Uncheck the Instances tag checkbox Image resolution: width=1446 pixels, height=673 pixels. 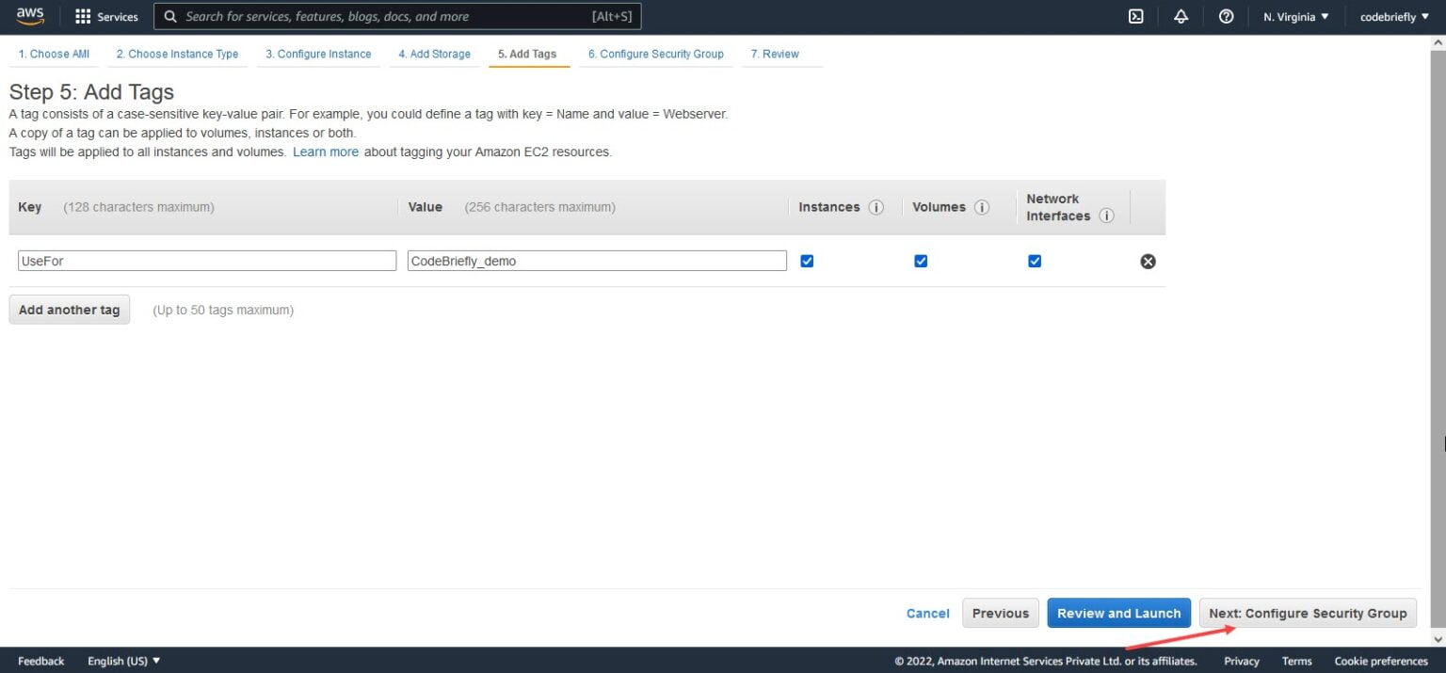pyautogui.click(x=807, y=261)
